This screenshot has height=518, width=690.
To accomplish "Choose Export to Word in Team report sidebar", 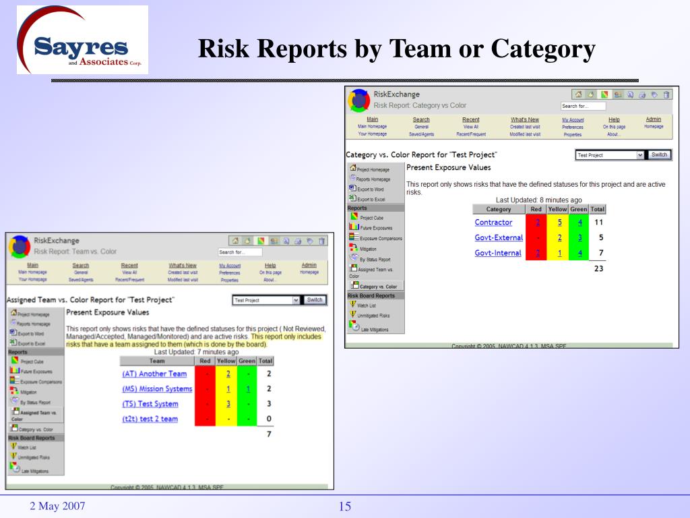I will [x=27, y=333].
